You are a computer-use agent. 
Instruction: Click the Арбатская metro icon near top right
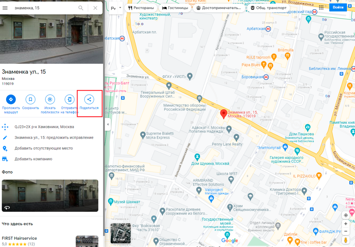[268, 29]
